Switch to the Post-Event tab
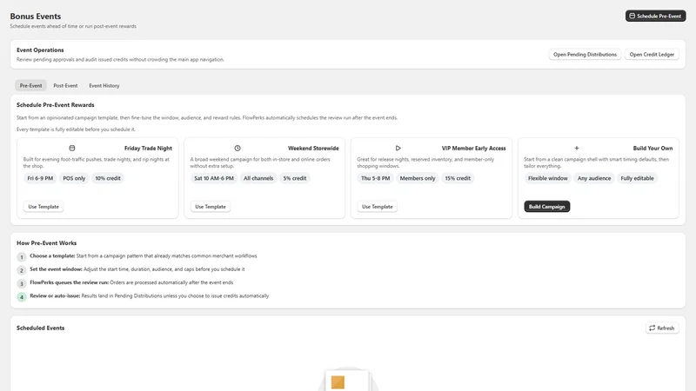Viewport: 696px width, 391px height. point(65,85)
